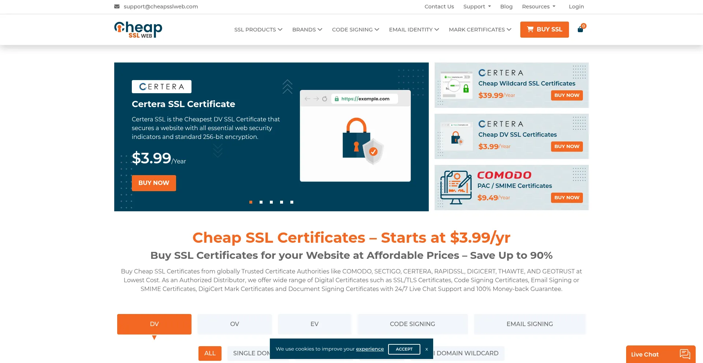
Task: Open the Blog menu item
Action: pos(506,6)
